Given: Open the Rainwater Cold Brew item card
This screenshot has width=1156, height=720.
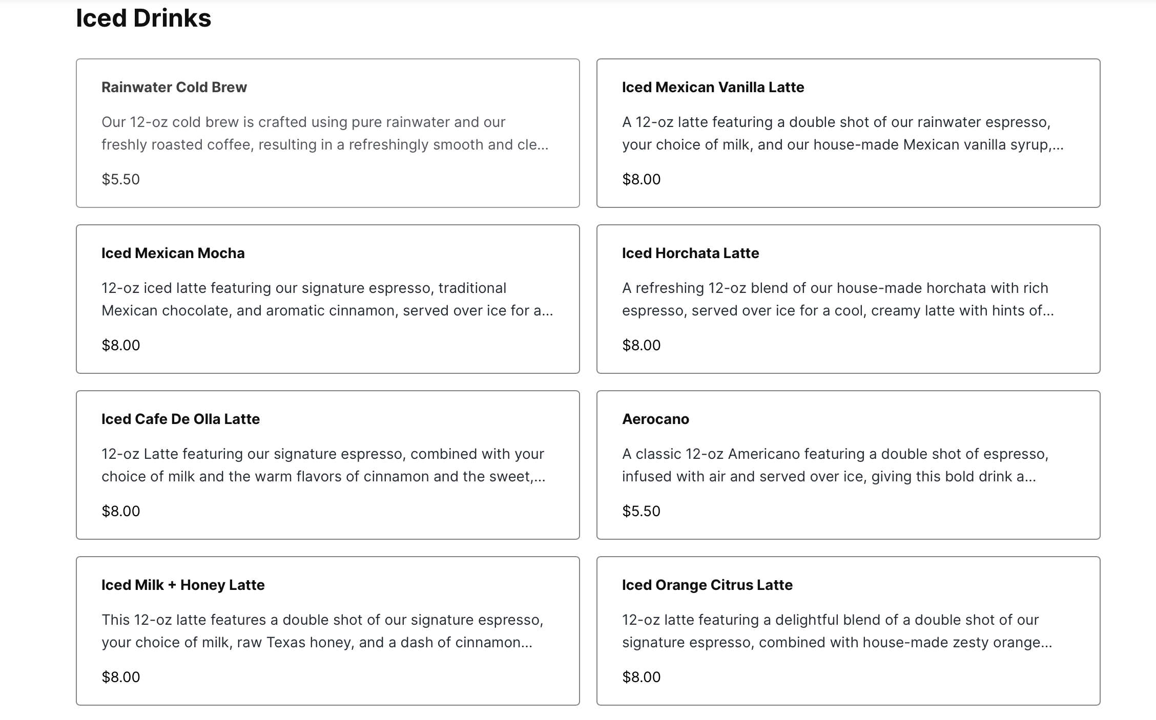Looking at the screenshot, I should (x=328, y=133).
